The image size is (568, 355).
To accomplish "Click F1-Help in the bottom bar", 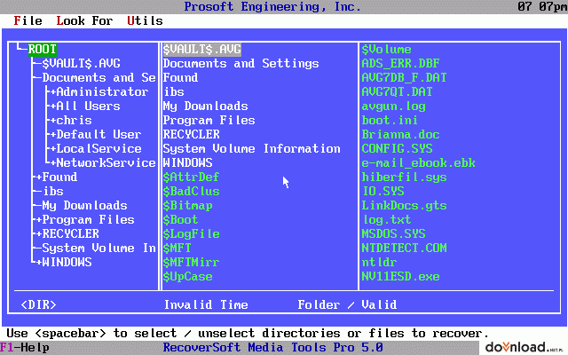I will pyautogui.click(x=25, y=348).
